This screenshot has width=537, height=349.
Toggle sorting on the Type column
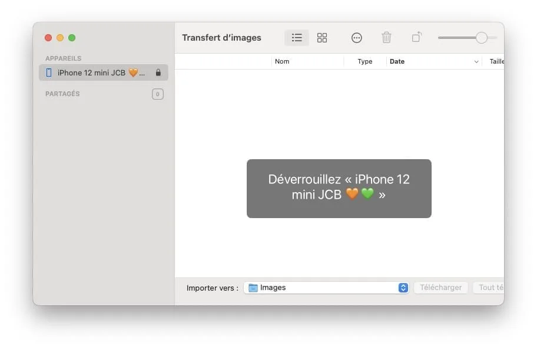pyautogui.click(x=364, y=61)
